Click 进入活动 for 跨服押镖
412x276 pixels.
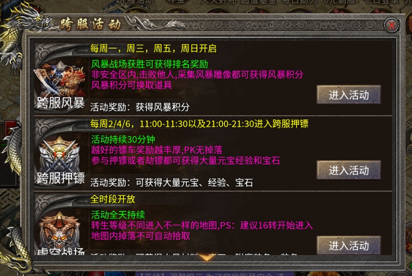[x=348, y=170]
